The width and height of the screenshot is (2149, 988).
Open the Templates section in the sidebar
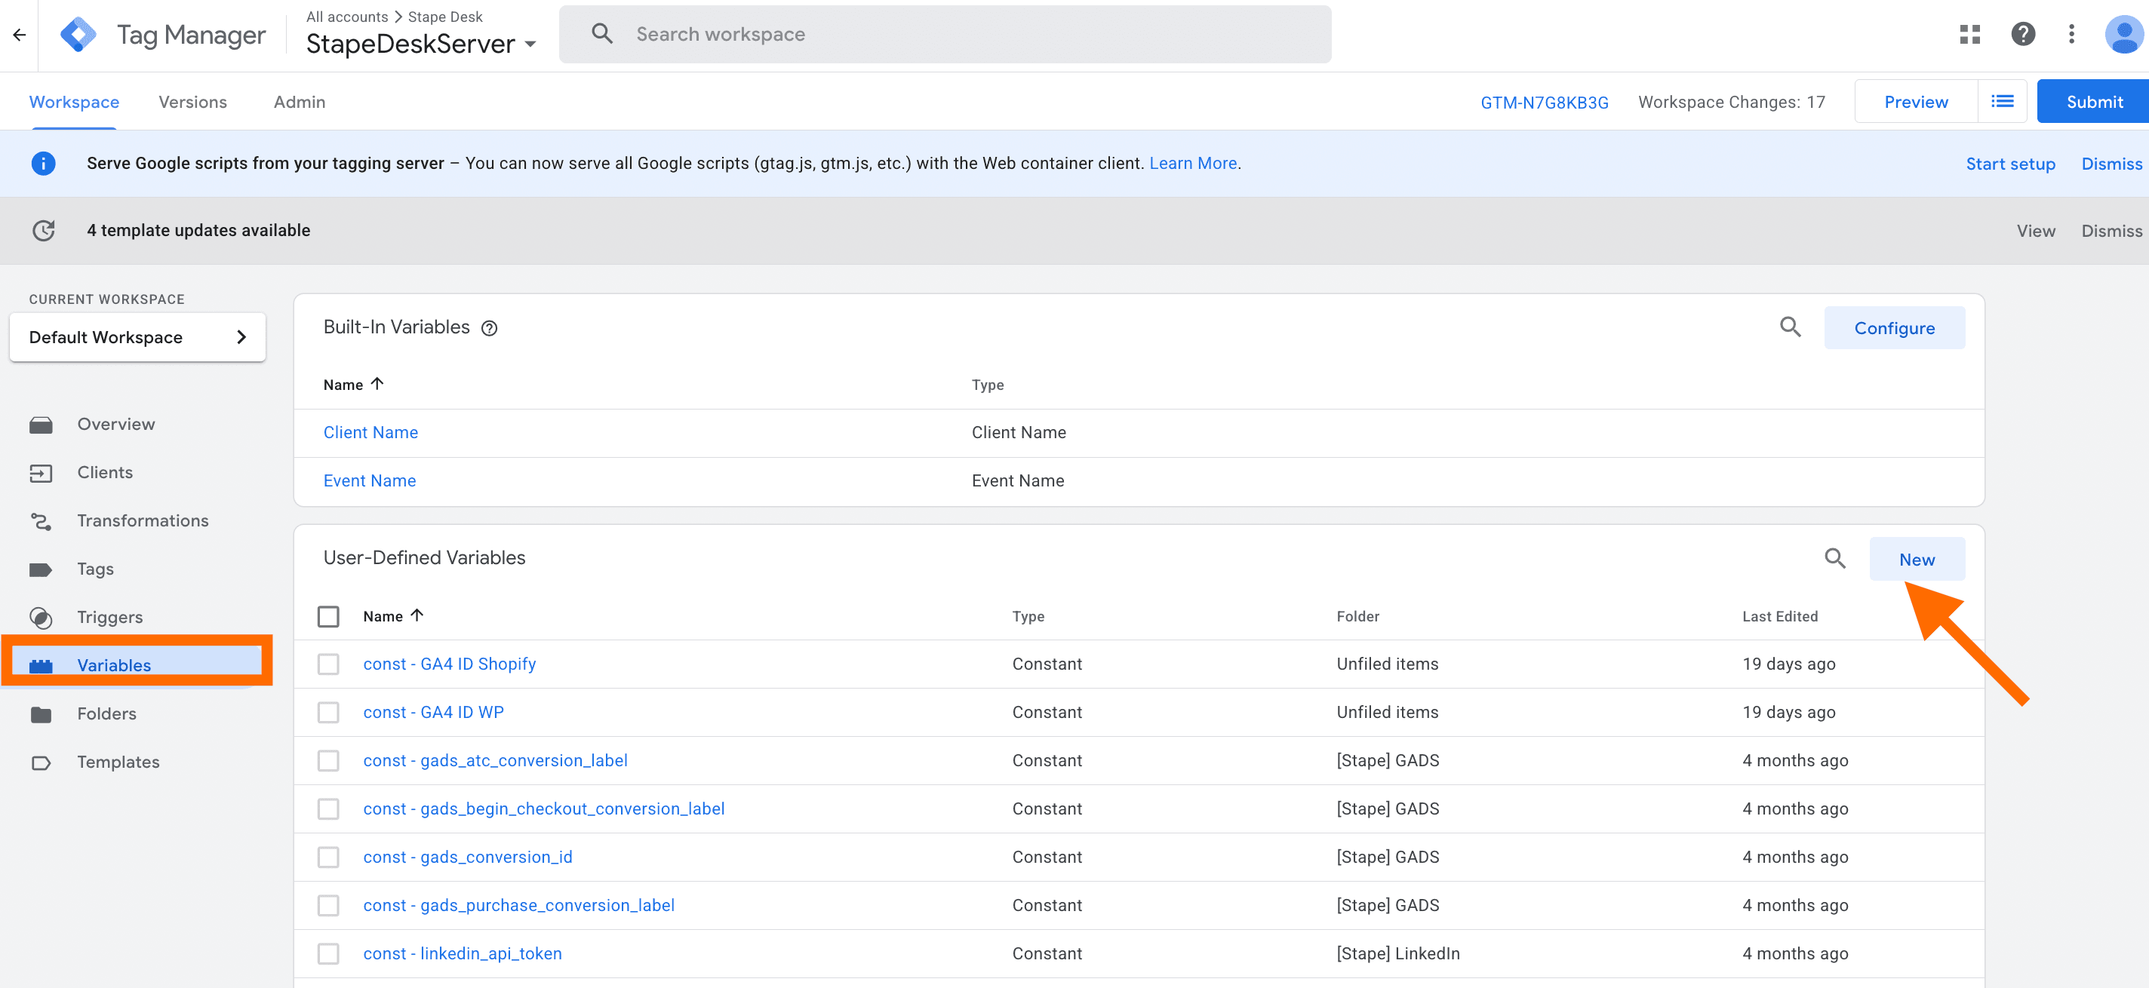[118, 761]
